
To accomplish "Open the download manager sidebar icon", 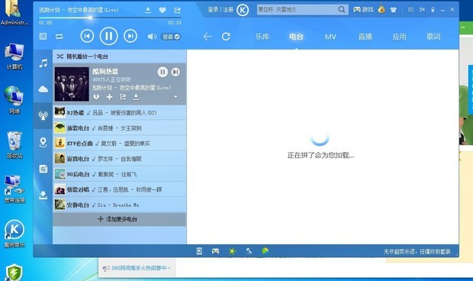I will (43, 195).
